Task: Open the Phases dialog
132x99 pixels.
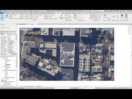Action: pos(105,16)
